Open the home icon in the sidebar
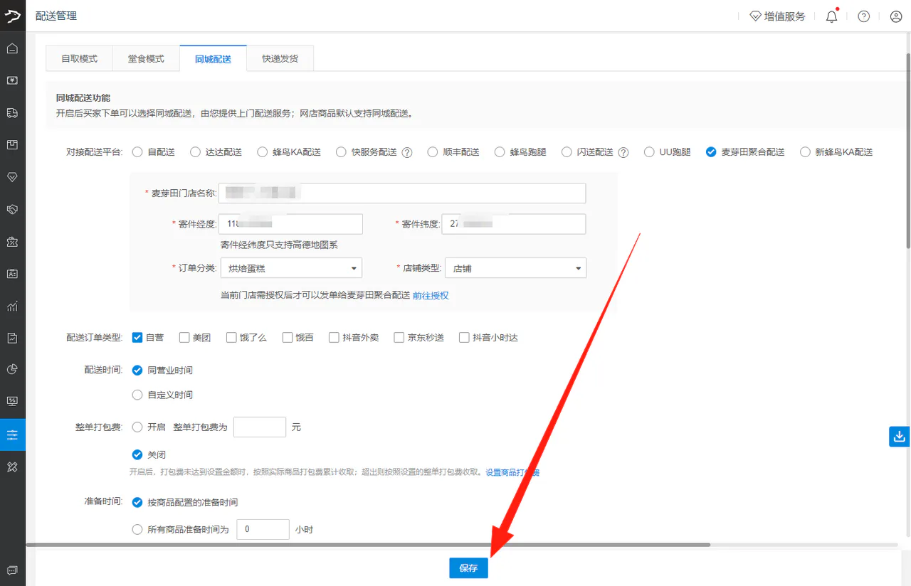This screenshot has width=911, height=586. [12, 49]
